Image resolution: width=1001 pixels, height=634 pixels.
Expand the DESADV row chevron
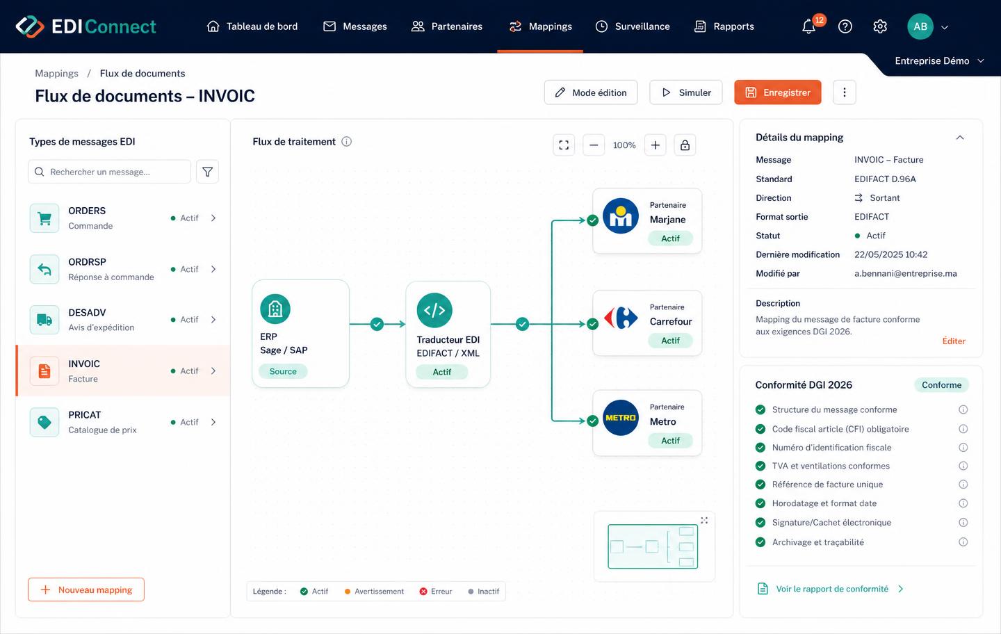coord(213,320)
